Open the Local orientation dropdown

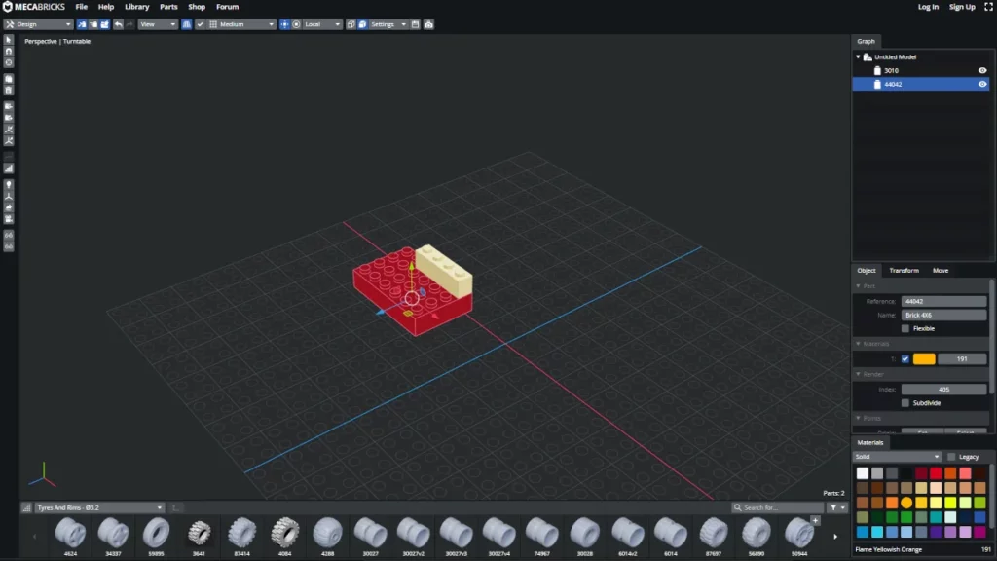[x=322, y=24]
